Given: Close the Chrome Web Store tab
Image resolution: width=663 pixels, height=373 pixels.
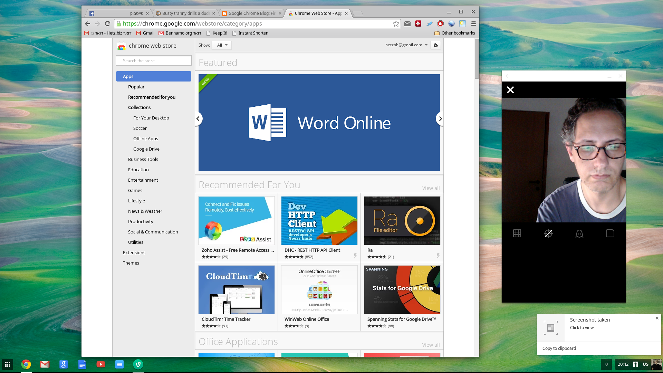Looking at the screenshot, I should pos(346,13).
